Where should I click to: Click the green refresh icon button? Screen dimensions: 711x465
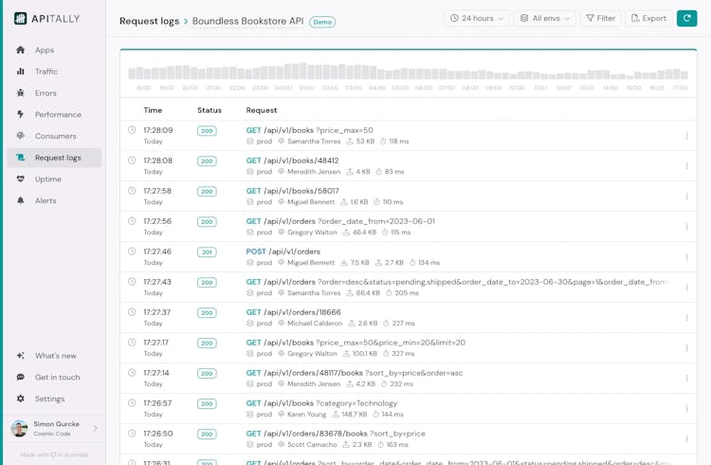pos(686,18)
